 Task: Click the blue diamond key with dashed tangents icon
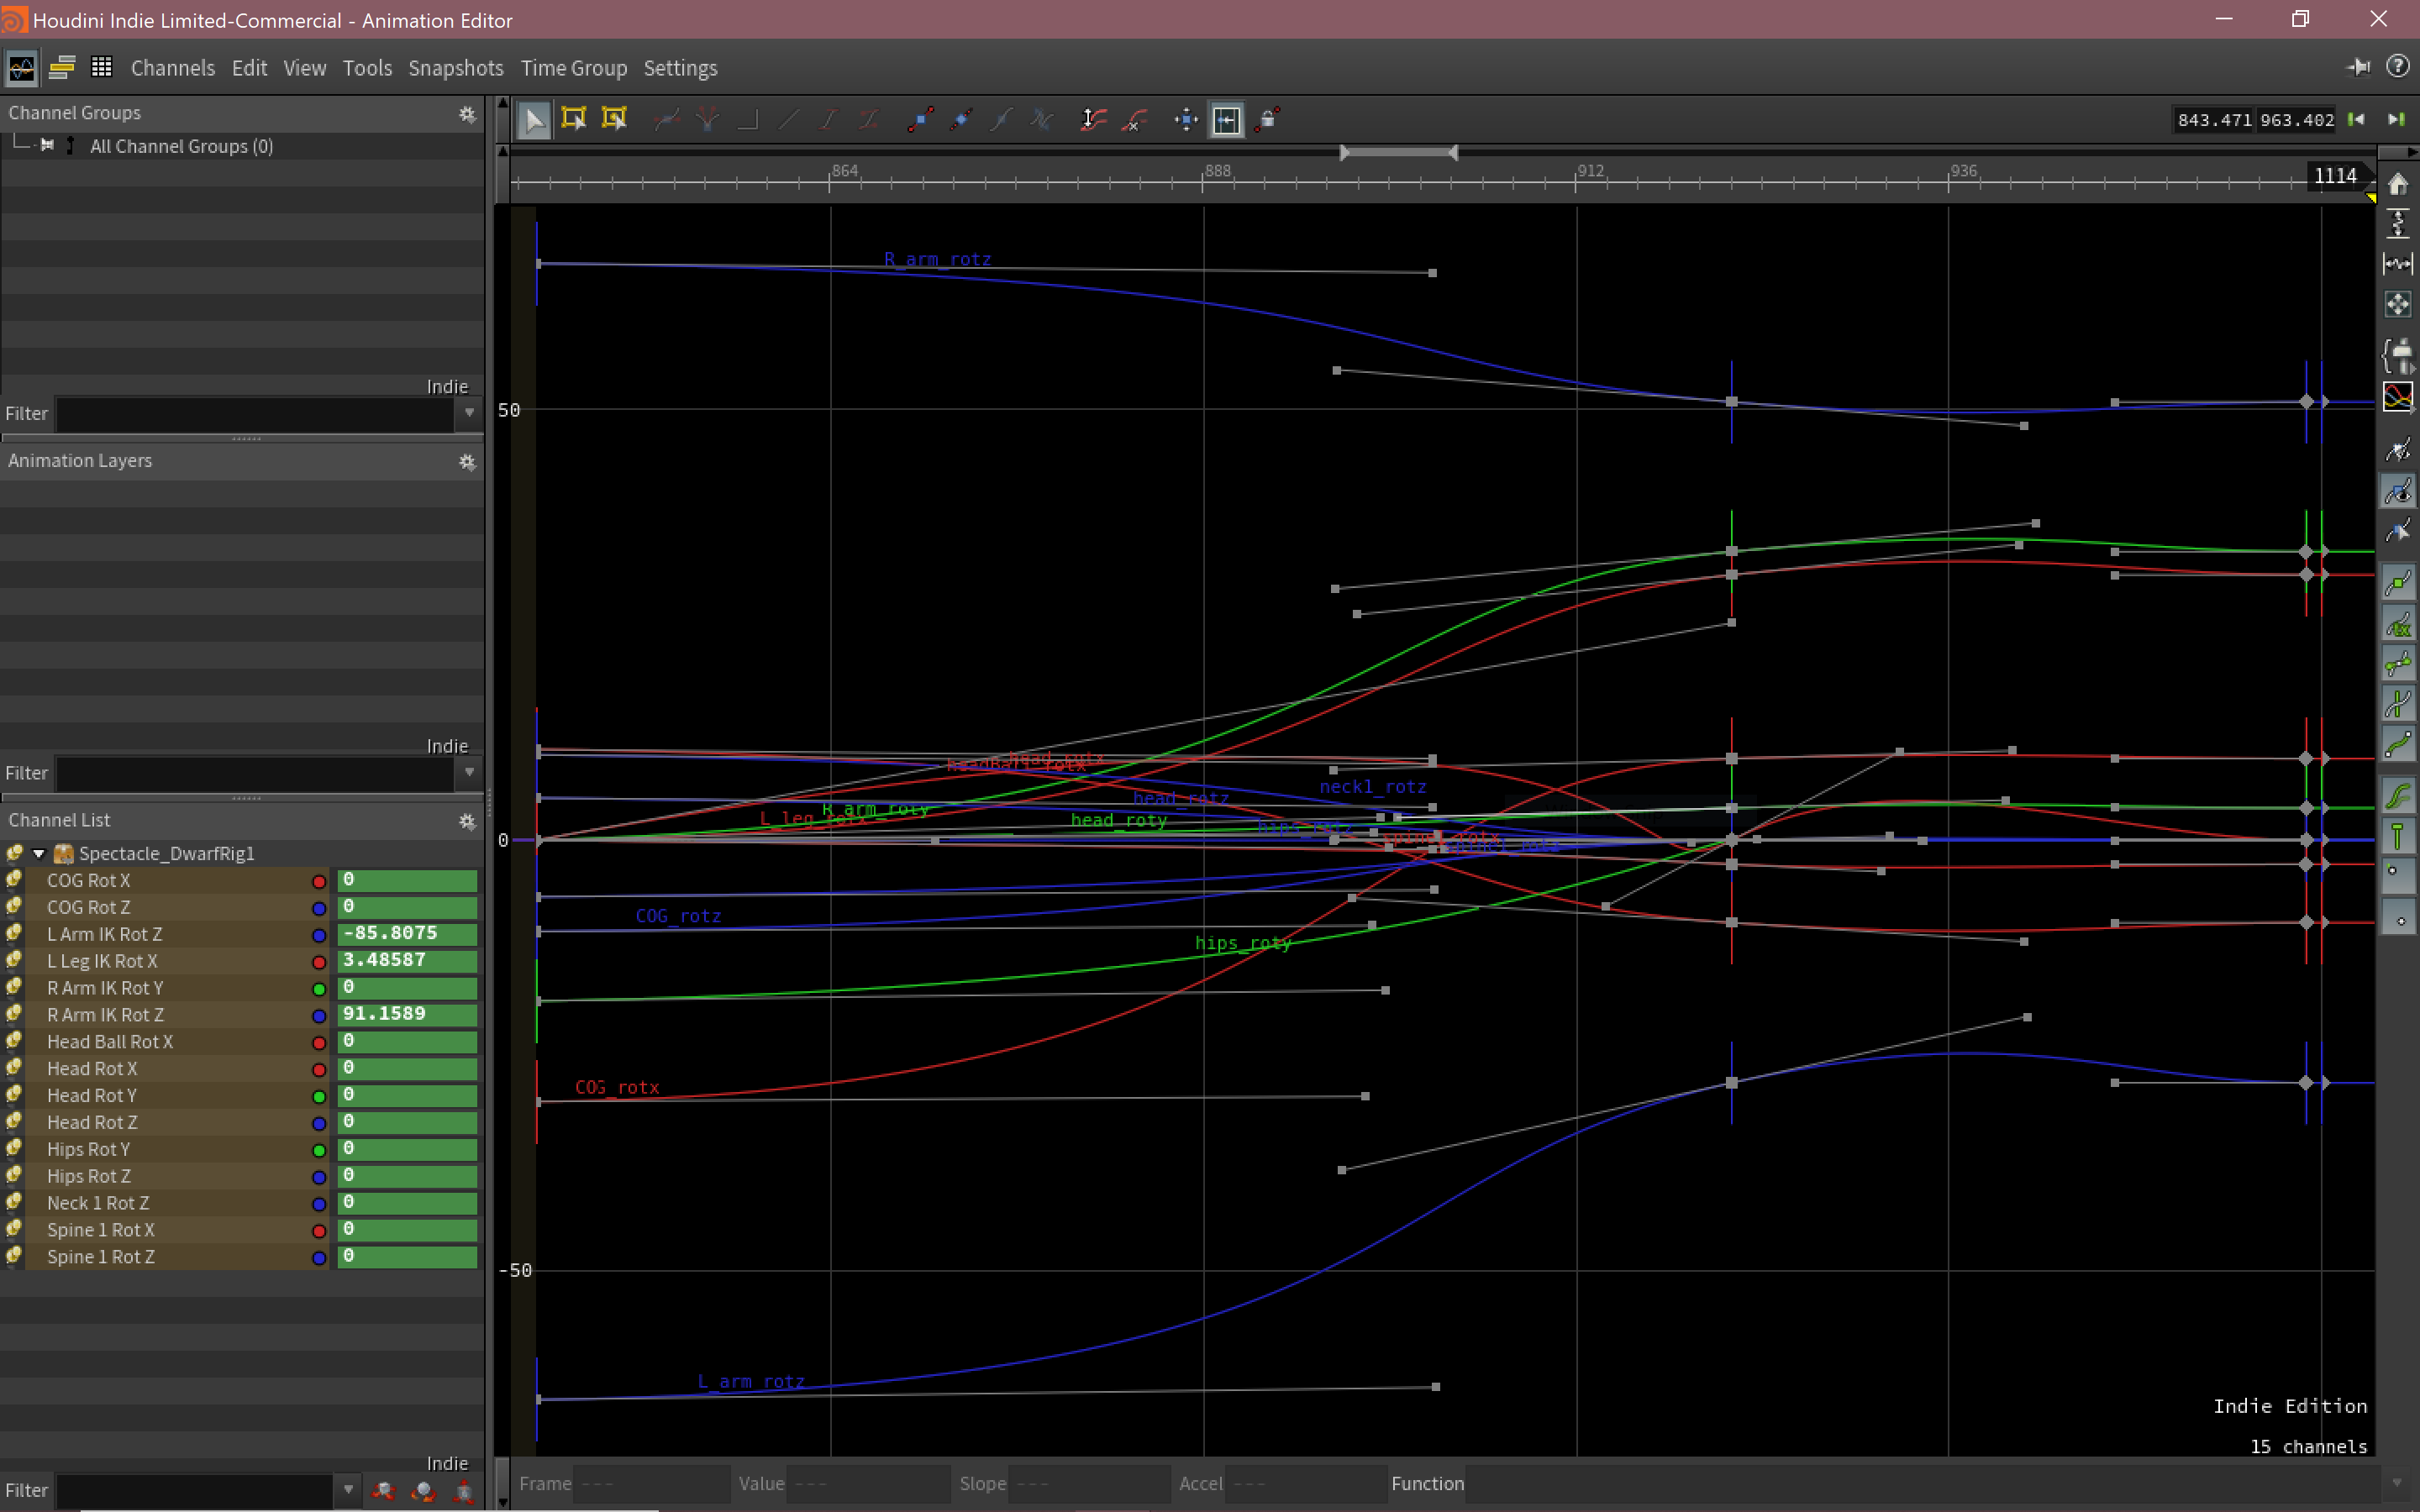tap(961, 120)
